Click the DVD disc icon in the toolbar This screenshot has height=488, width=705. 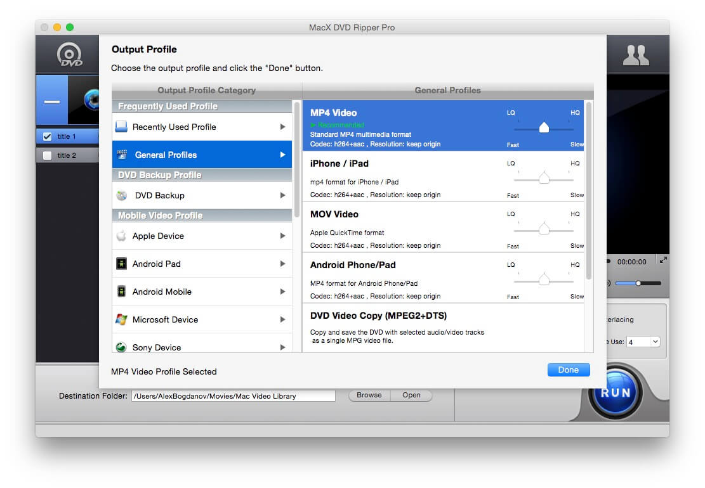click(69, 55)
